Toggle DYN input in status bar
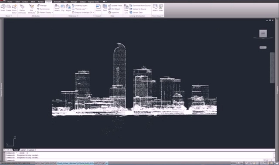 92,163
